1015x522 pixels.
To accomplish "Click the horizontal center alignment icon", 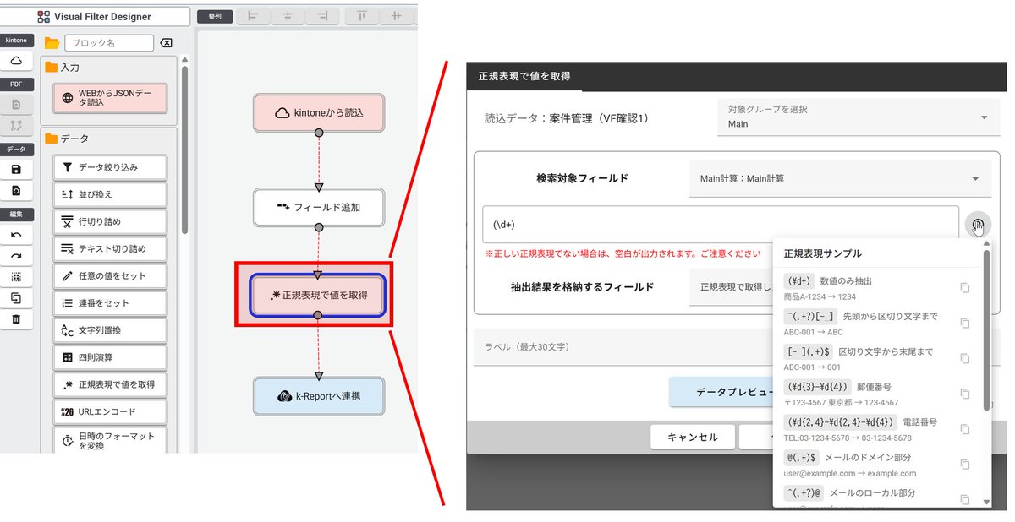I will (x=288, y=16).
